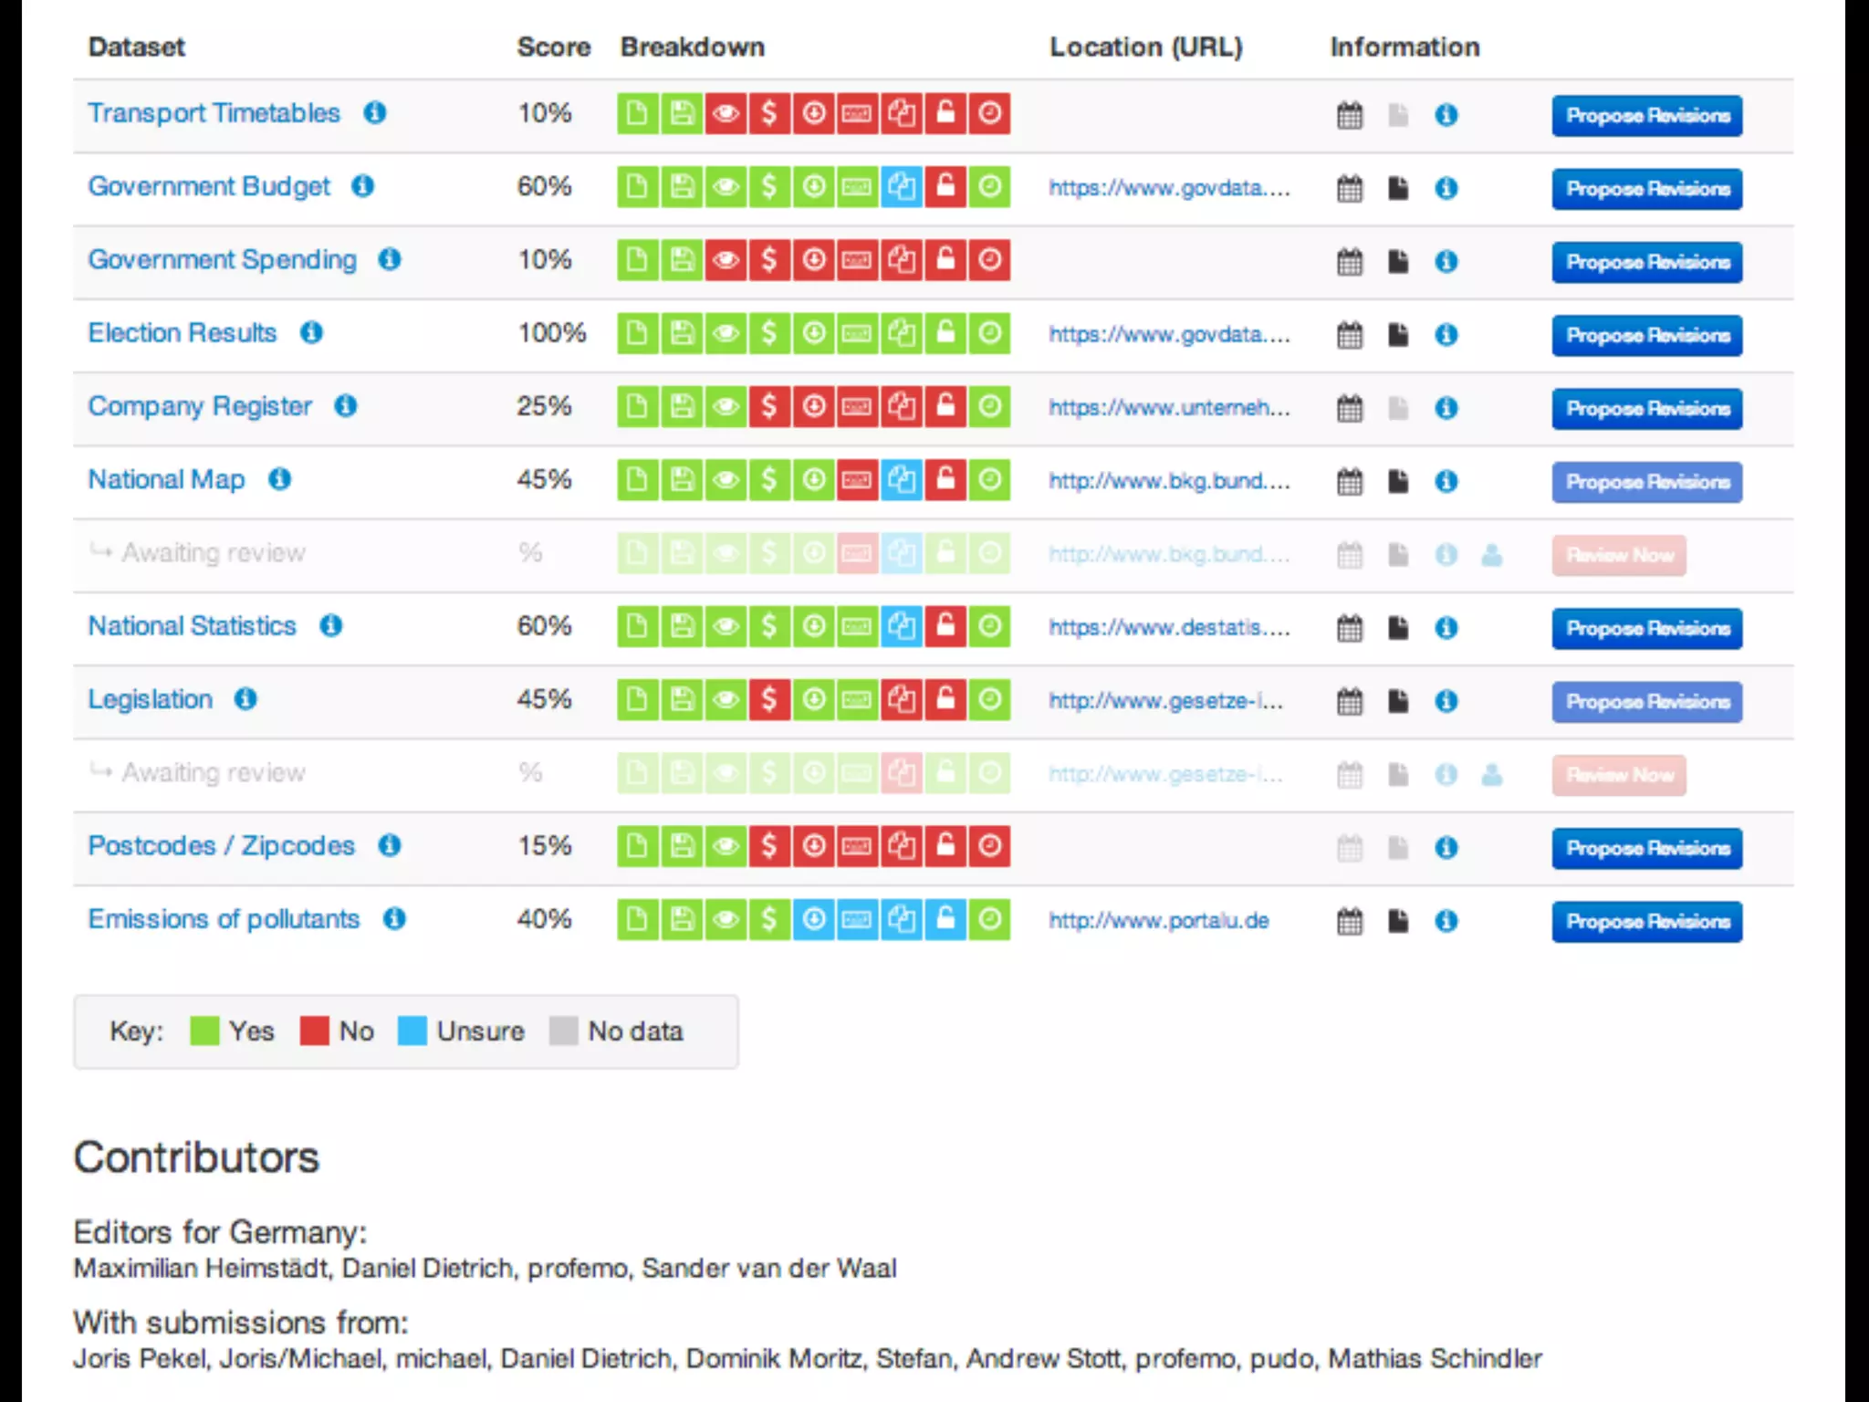The height and width of the screenshot is (1402, 1869).
Task: Click the Score column header
Action: point(553,47)
